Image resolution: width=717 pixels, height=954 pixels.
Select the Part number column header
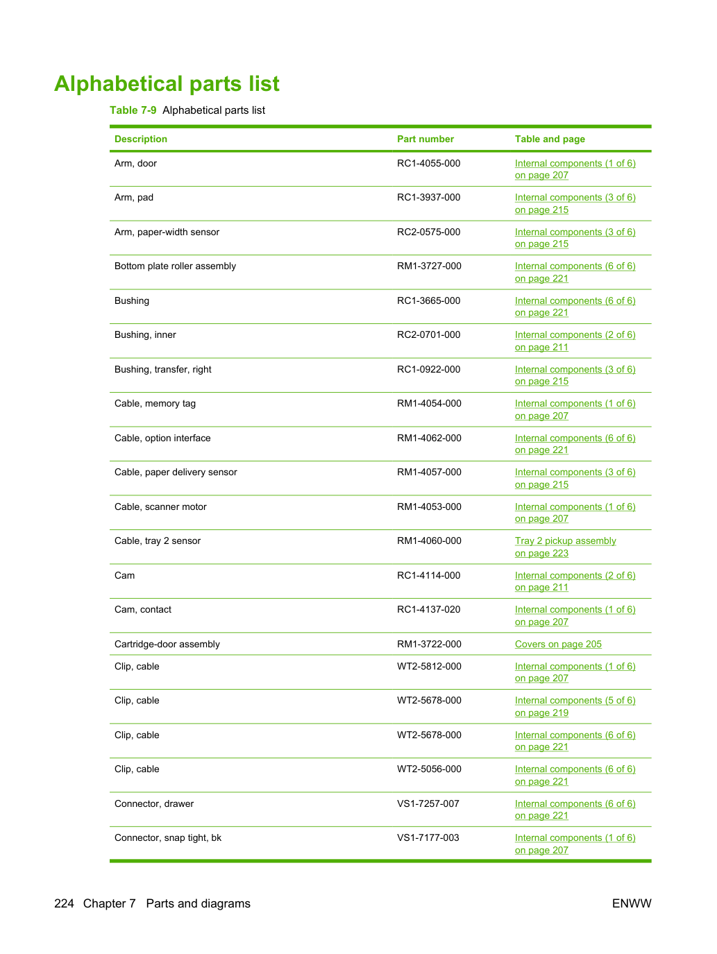425,139
